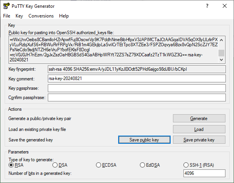Click 'Number of bits in a generated key:' label
Image resolution: width=234 pixels, height=183 pixels.
[x=40, y=173]
